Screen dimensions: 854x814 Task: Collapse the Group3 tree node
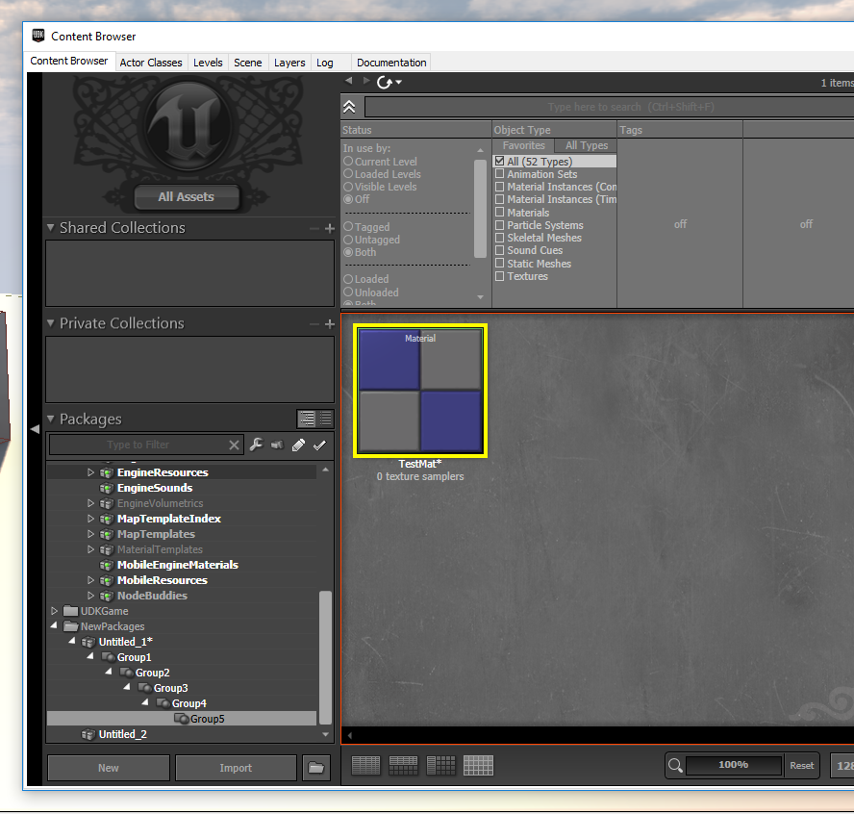coord(127,688)
